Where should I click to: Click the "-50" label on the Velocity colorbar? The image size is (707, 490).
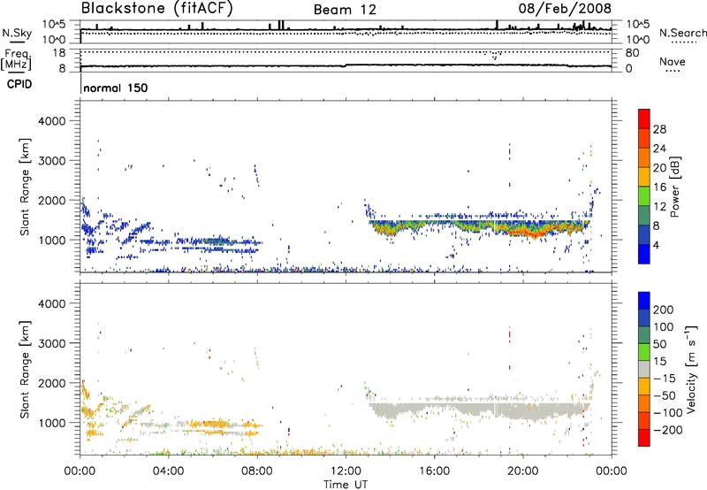(665, 395)
